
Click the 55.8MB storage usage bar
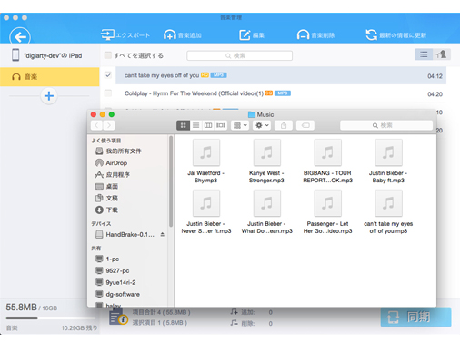point(51,318)
